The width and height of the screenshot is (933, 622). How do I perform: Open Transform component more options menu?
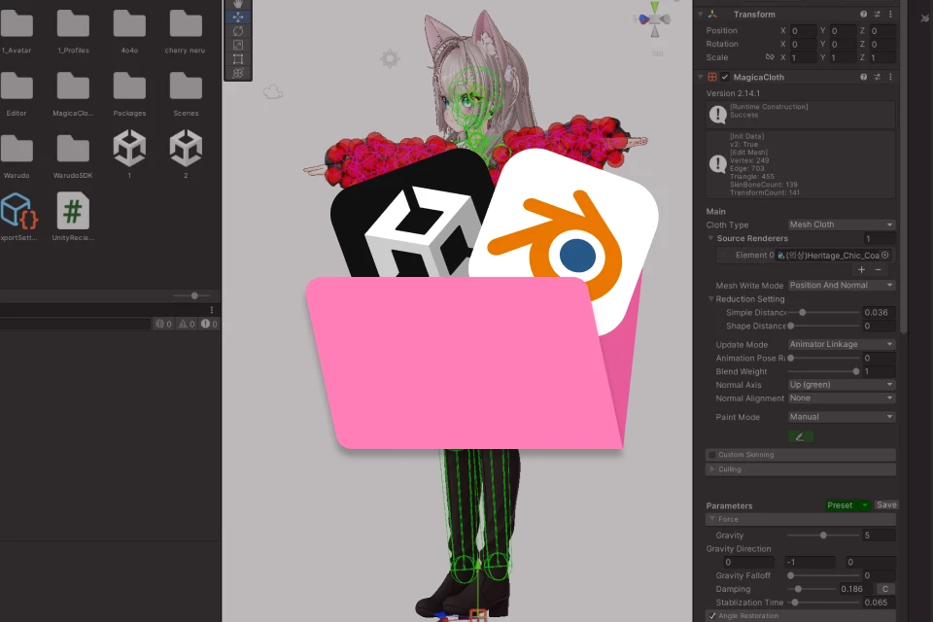coord(891,15)
